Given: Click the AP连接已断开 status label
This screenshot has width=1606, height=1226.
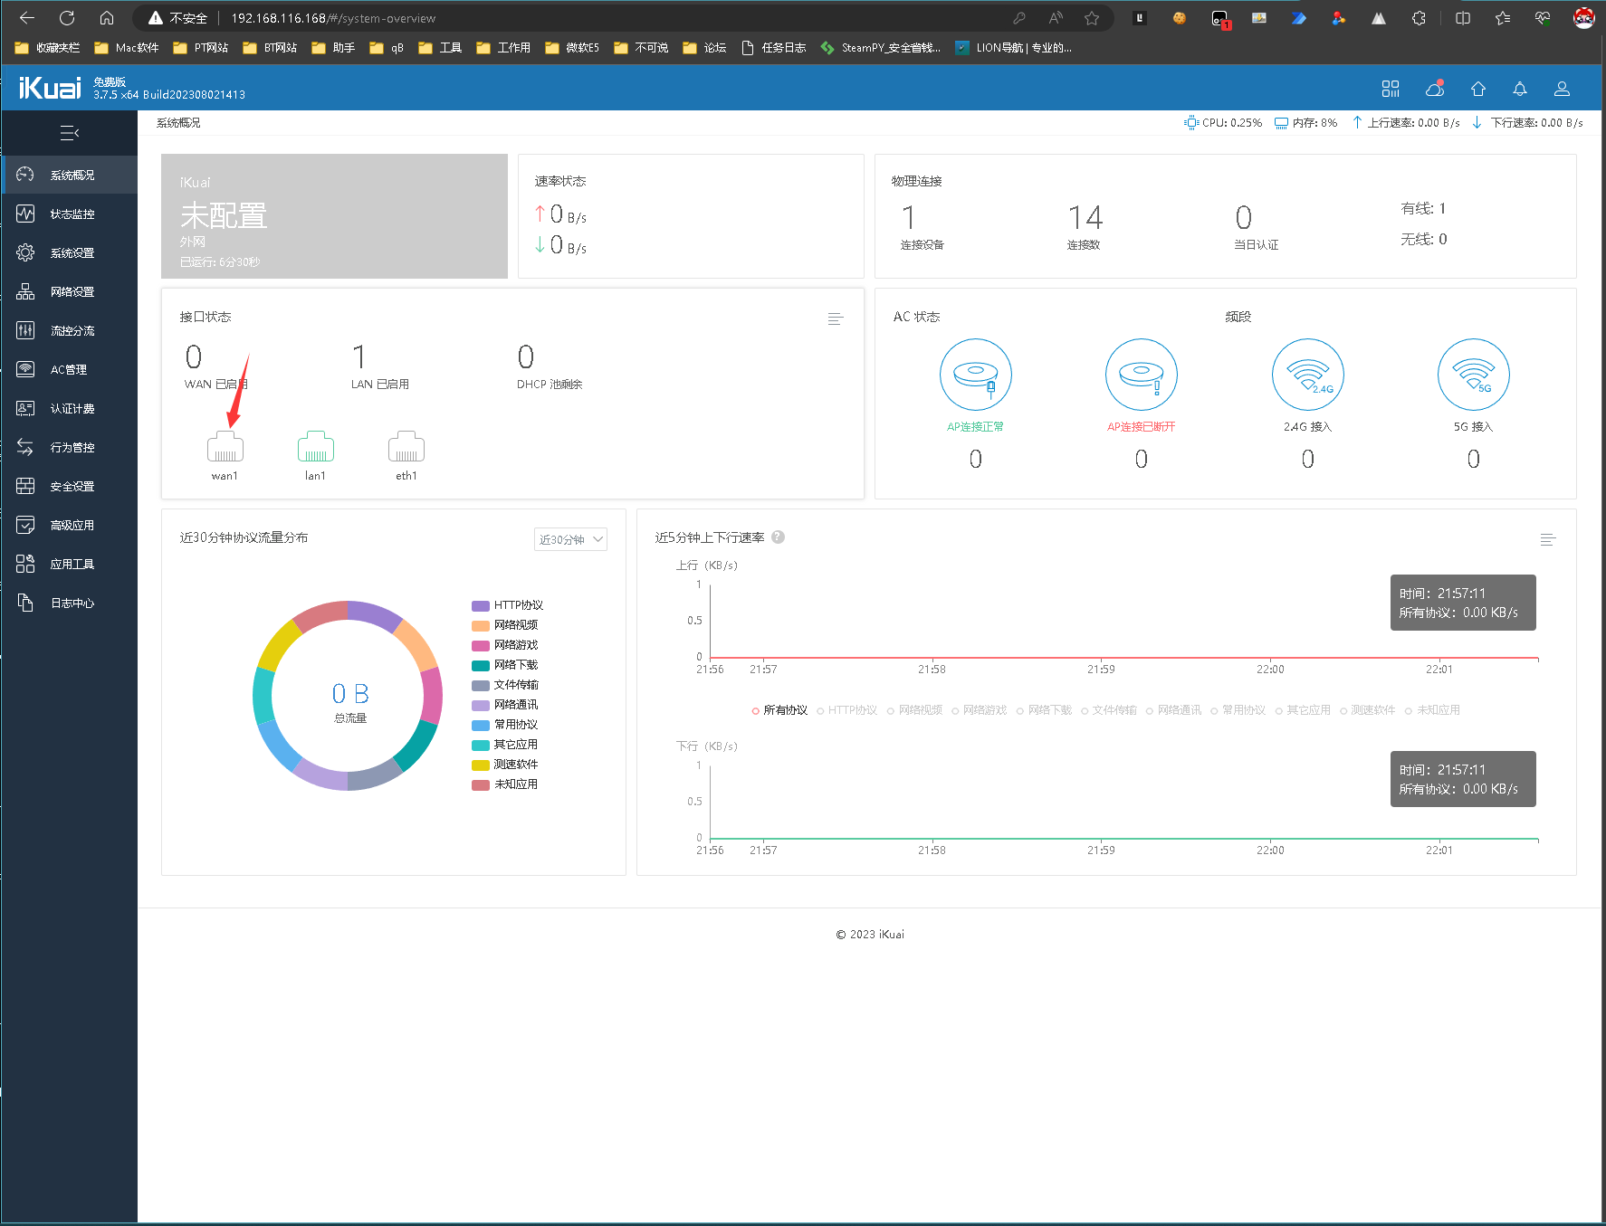Looking at the screenshot, I should pos(1141,427).
